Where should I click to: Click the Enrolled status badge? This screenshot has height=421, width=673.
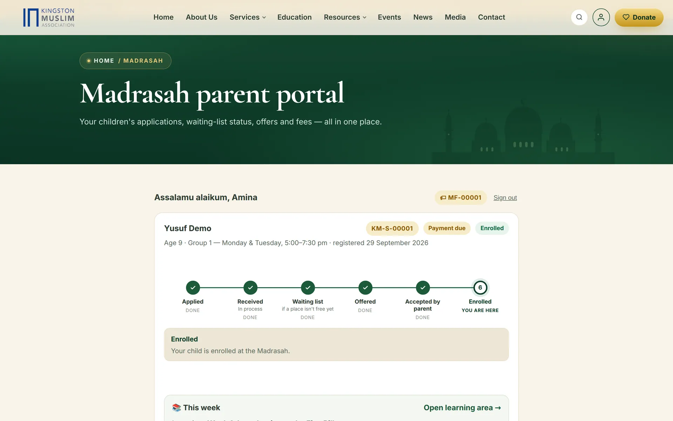[492, 228]
